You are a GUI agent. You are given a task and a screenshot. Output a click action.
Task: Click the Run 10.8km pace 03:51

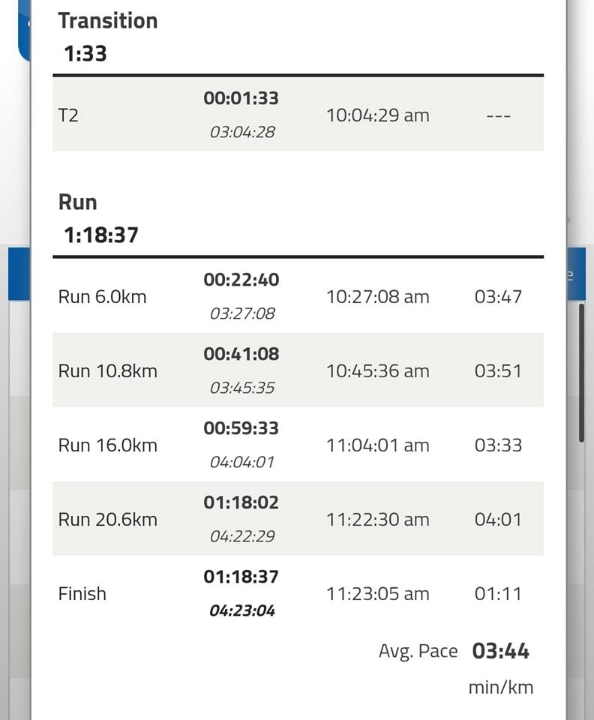point(498,371)
